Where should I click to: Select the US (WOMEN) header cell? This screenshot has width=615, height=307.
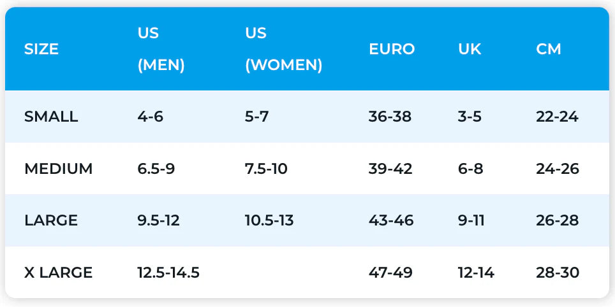pyautogui.click(x=283, y=49)
